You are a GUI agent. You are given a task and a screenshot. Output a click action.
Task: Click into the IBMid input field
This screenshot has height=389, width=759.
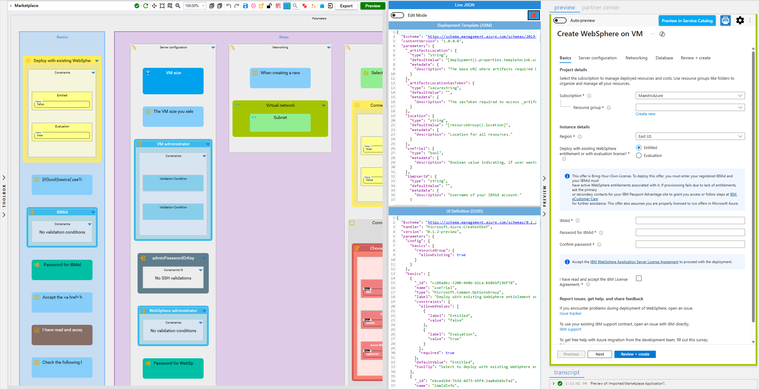click(690, 221)
